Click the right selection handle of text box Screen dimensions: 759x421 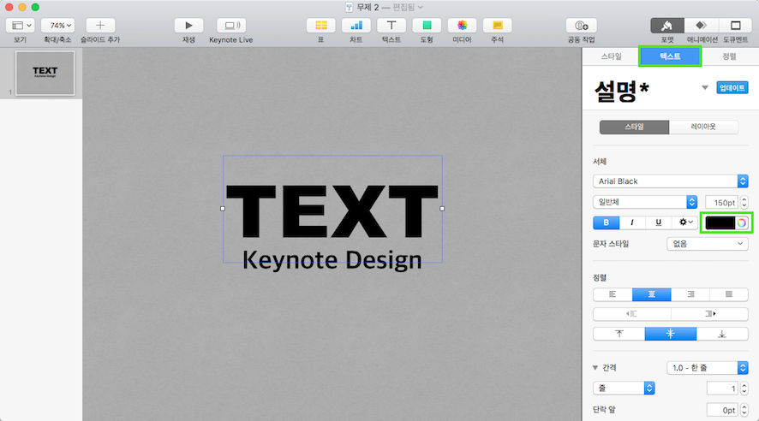click(442, 209)
